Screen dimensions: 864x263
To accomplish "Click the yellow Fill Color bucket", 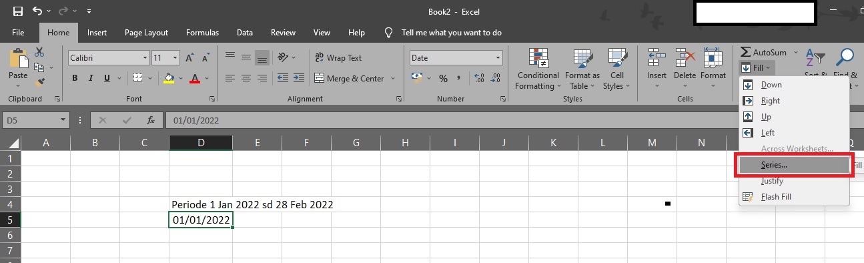I will pos(169,79).
